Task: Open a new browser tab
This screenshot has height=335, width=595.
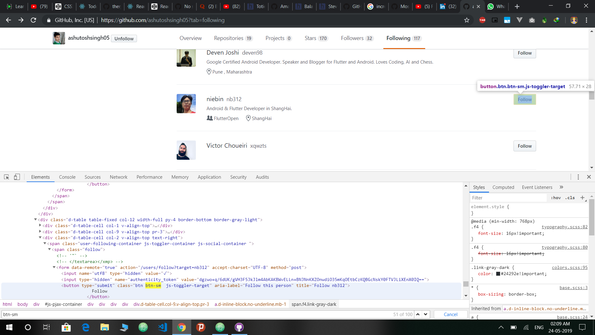Action: [x=517, y=7]
